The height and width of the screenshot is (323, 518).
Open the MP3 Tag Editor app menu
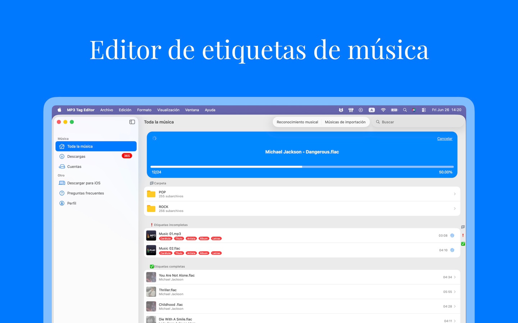tap(81, 110)
